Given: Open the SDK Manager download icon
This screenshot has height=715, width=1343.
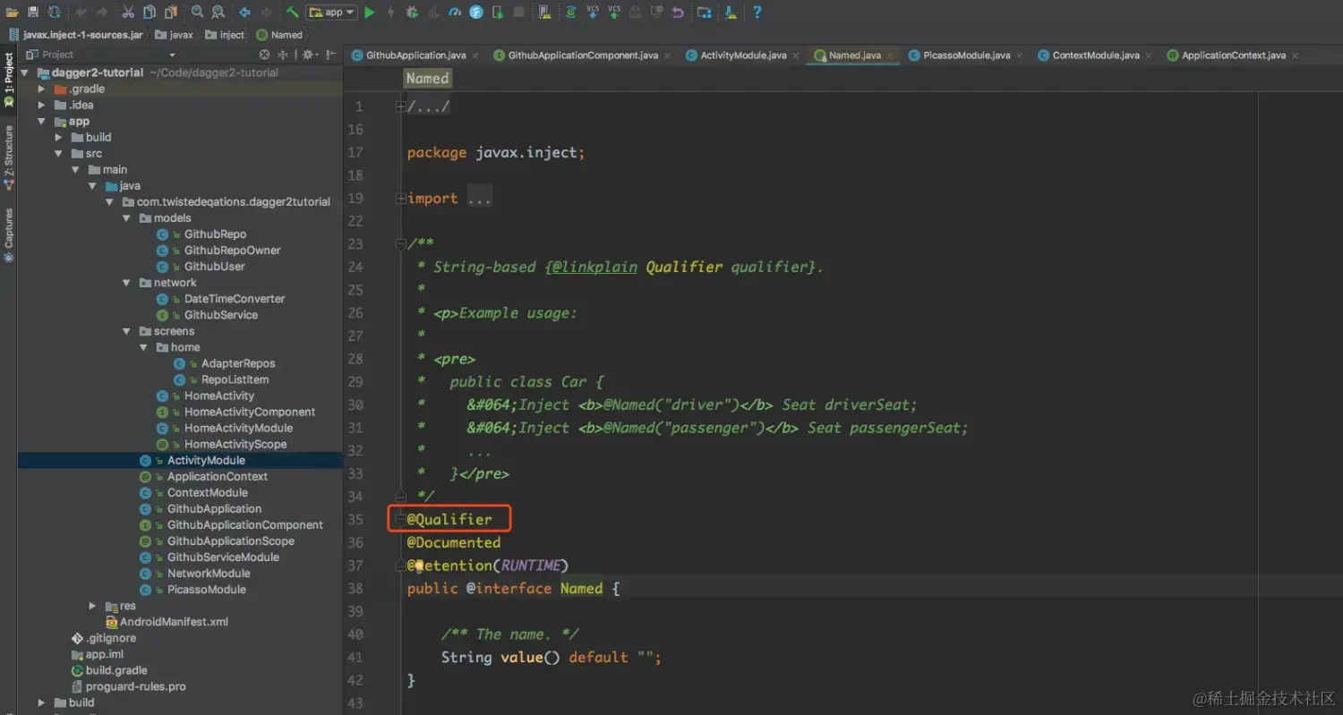Looking at the screenshot, I should [730, 13].
